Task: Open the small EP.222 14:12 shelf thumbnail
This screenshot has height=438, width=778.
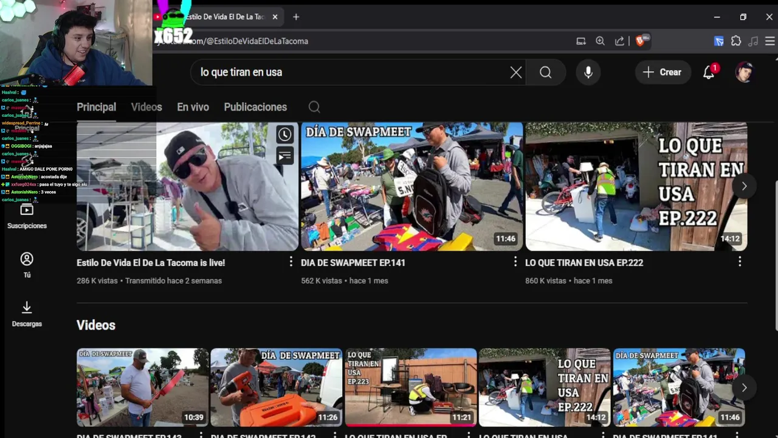Action: point(545,387)
